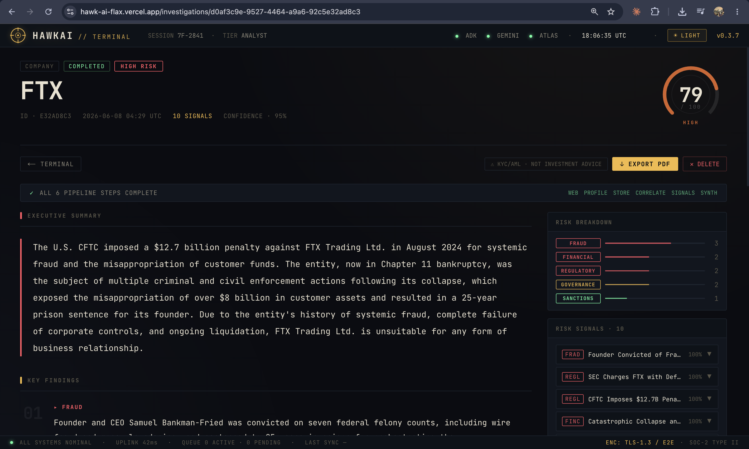Click the HIGH RISK badge
Screen dimensions: 749x449
[138, 66]
